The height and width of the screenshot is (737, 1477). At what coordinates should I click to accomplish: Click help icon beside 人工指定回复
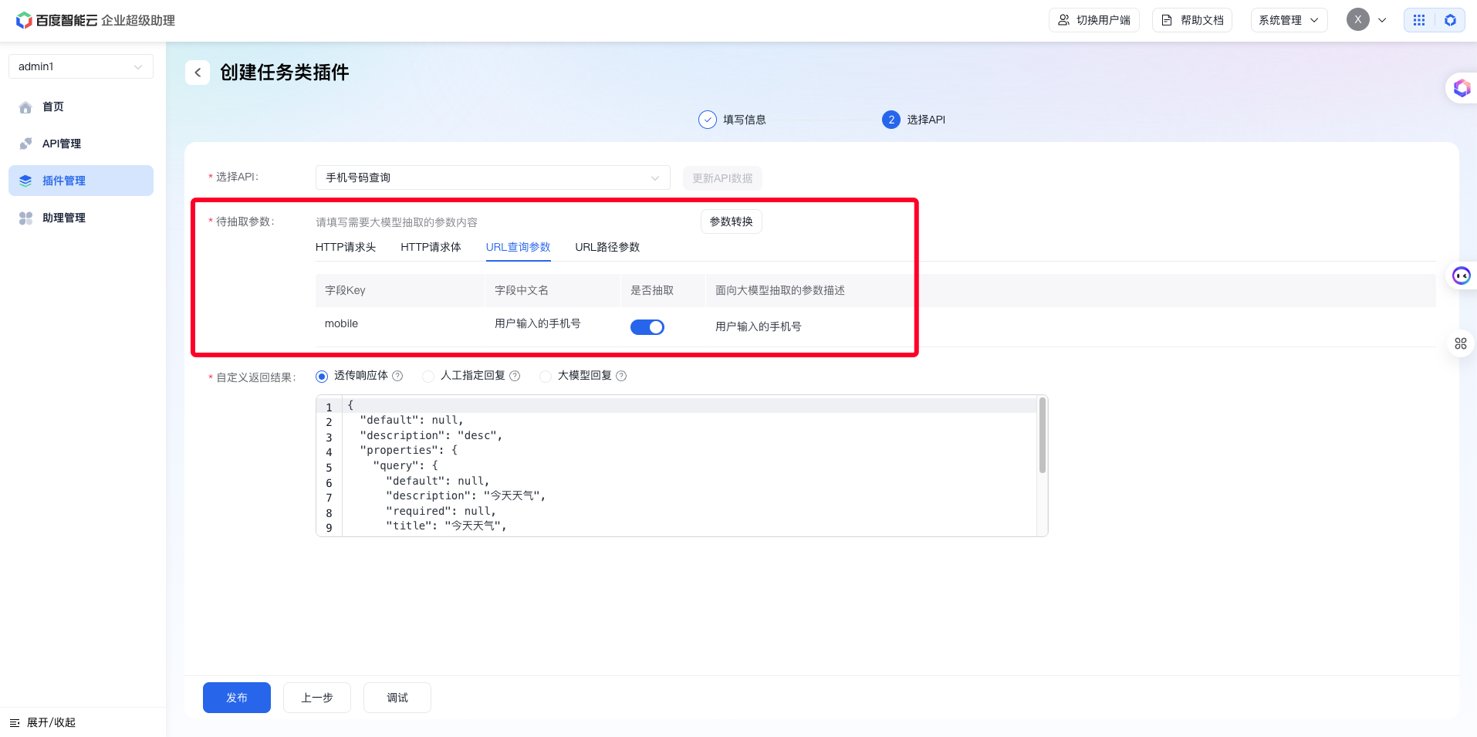[515, 376]
